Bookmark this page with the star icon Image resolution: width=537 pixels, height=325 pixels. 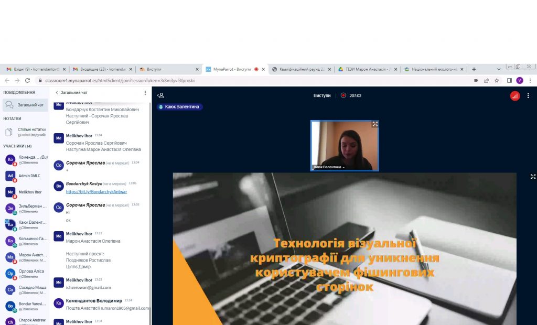pyautogui.click(x=497, y=81)
